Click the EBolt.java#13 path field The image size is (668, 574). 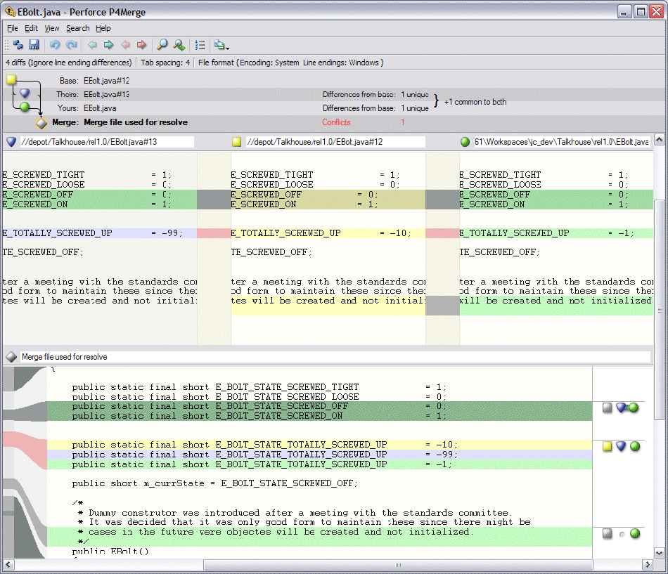[105, 142]
